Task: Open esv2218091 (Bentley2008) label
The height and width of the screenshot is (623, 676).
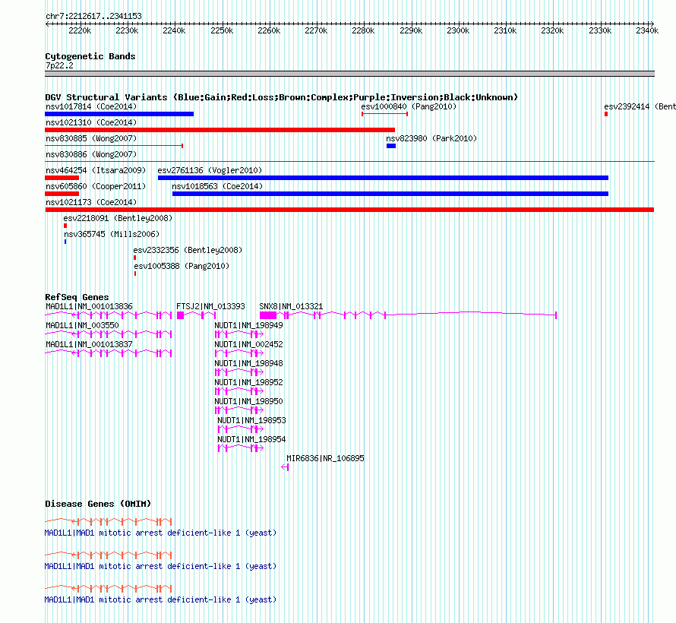Action: (118, 218)
